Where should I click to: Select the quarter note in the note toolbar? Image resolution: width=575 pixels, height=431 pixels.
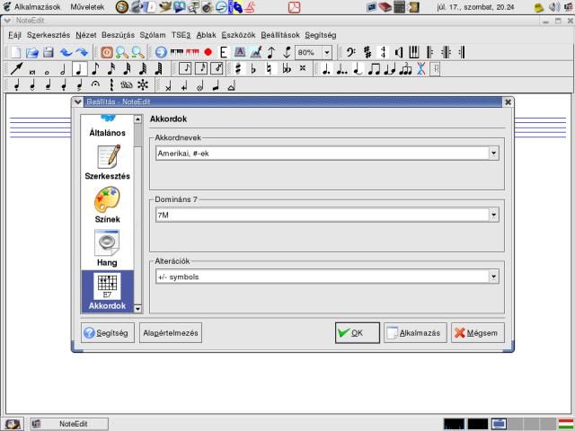click(78, 68)
